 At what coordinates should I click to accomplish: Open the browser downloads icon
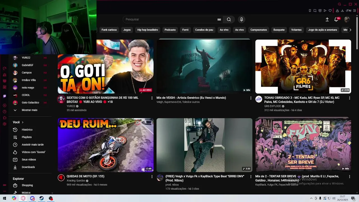click(x=342, y=11)
